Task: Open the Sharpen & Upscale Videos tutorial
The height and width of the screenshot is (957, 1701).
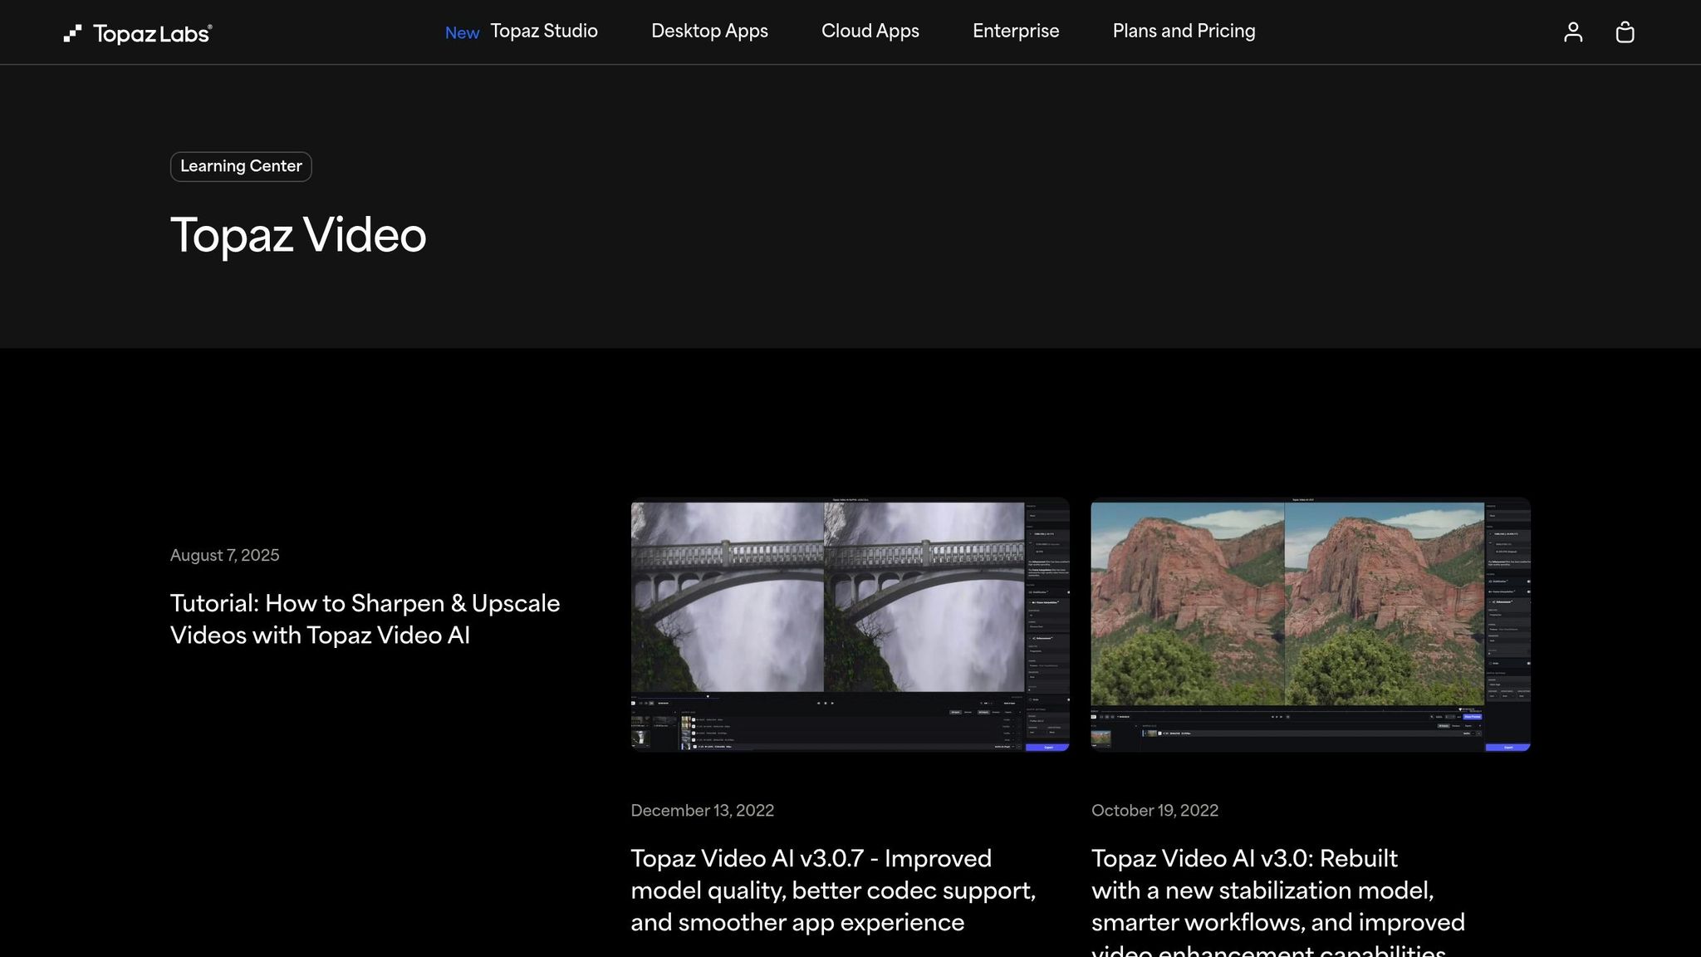Action: click(x=365, y=619)
